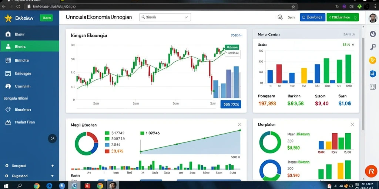Screen dimensions: 379x189
Task: Click the yellow star logo icon
Action: (8, 18)
